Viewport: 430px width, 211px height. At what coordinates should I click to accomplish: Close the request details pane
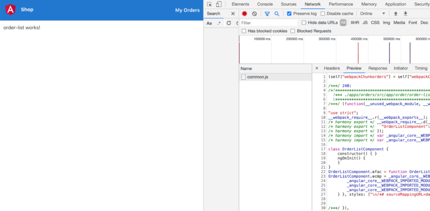[x=317, y=68]
